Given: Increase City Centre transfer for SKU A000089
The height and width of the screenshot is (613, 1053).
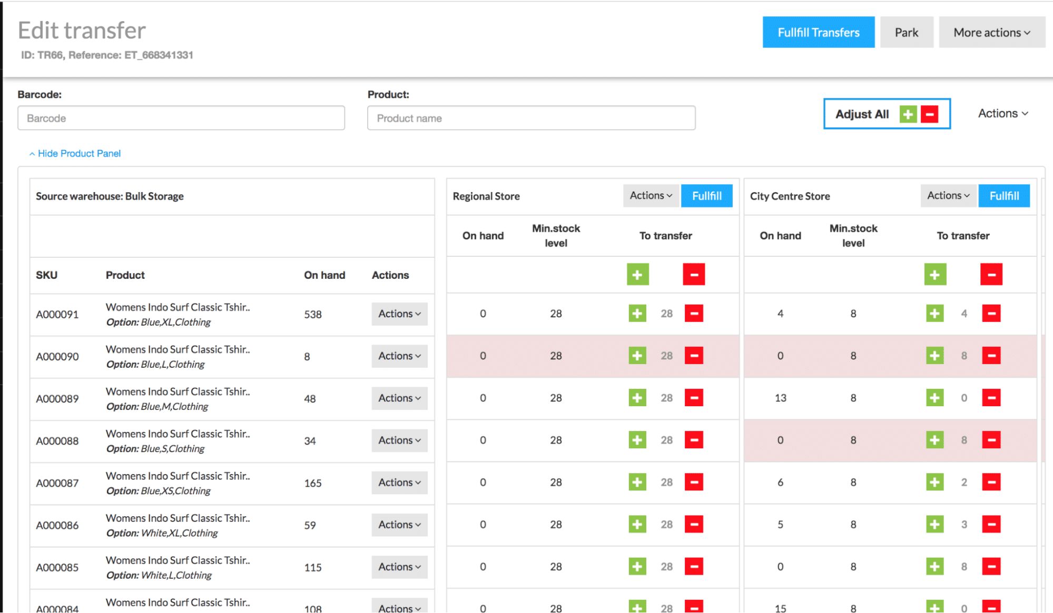Looking at the screenshot, I should click(935, 398).
